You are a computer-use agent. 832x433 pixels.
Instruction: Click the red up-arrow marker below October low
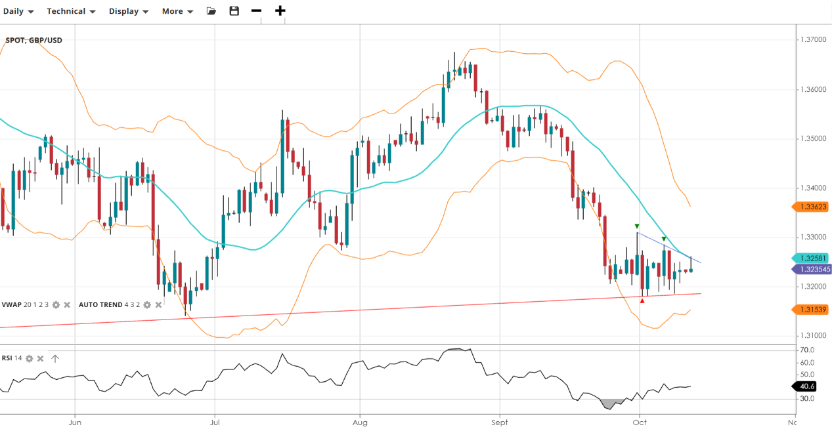[x=642, y=300]
